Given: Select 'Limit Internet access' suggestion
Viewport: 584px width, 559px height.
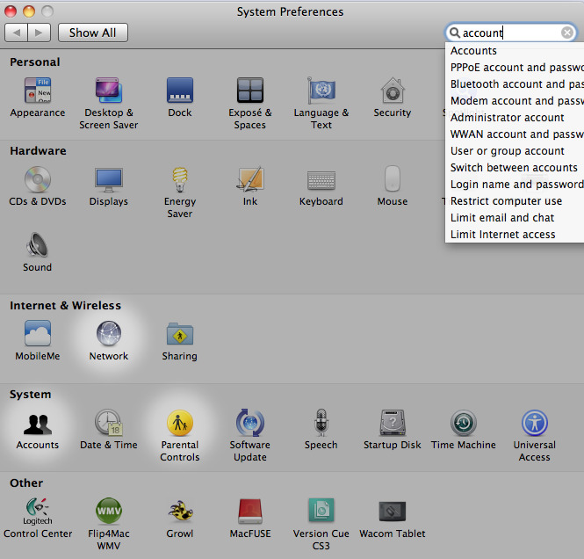Looking at the screenshot, I should (515, 235).
